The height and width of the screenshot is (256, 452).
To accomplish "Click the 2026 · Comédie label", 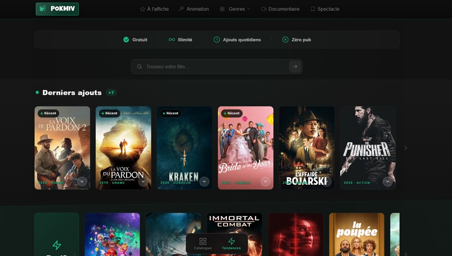I will [237, 183].
